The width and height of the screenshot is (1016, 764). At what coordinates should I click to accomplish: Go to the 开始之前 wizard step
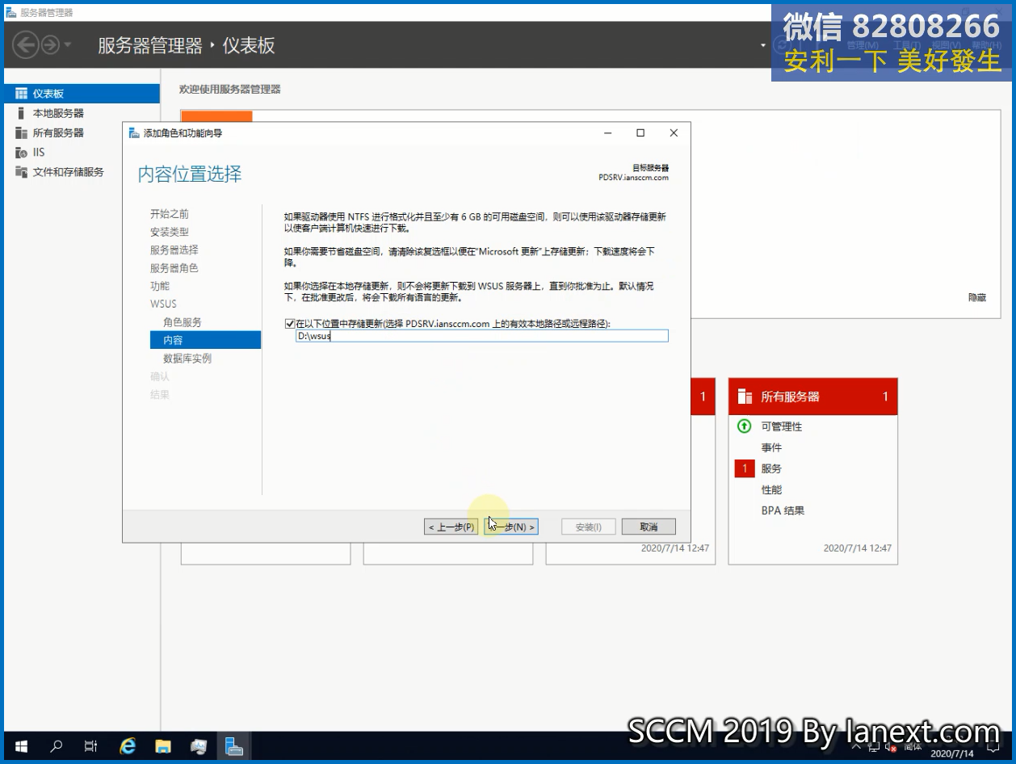point(170,214)
